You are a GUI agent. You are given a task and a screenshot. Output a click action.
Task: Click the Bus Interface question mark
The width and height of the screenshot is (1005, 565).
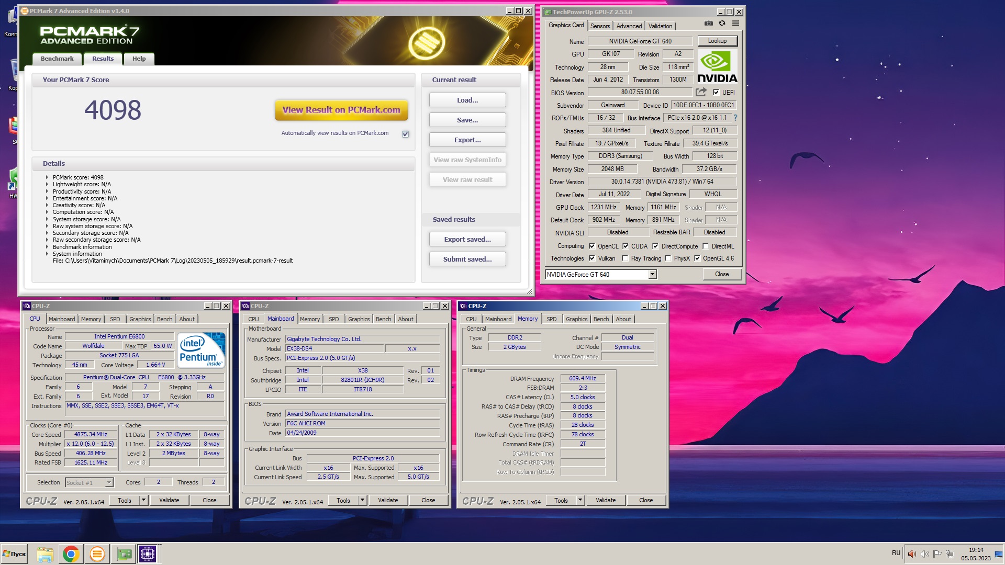[735, 118]
